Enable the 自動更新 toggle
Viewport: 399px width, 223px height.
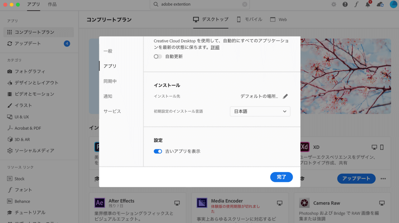pos(158,57)
